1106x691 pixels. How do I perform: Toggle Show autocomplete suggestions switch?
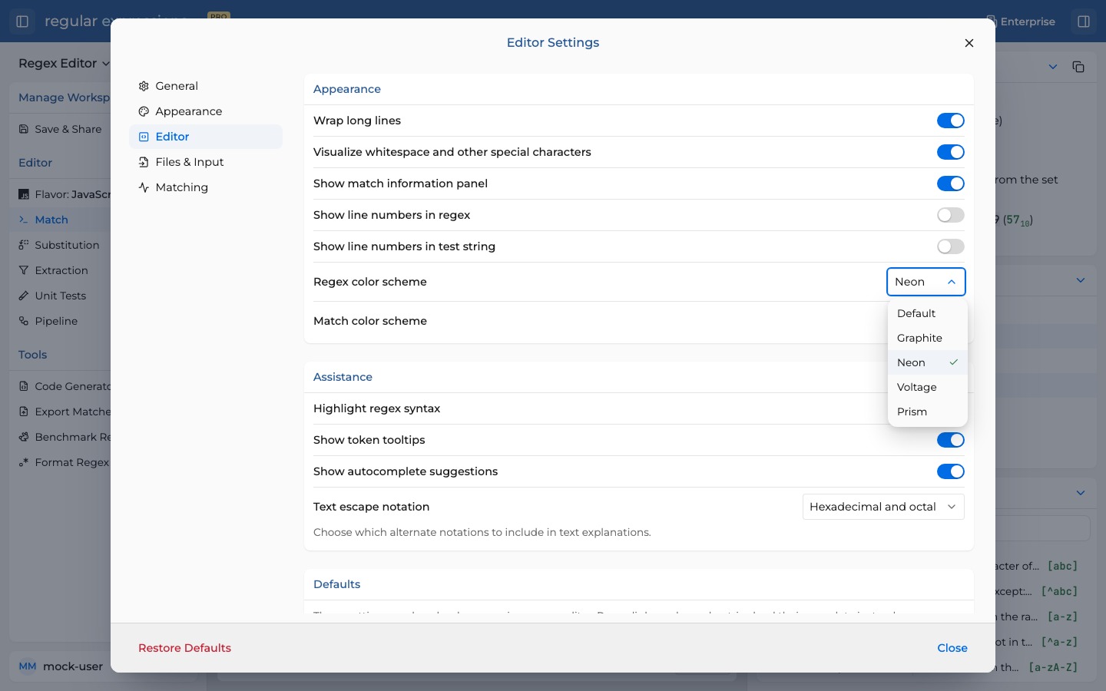[x=951, y=471]
